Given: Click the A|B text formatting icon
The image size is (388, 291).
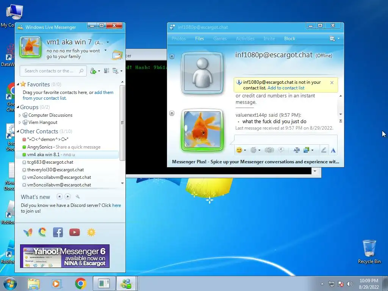Looking at the screenshot, I should pos(296,150).
